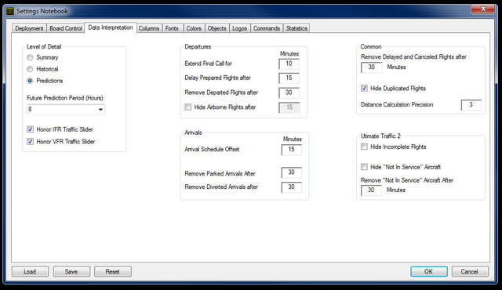Image resolution: width=502 pixels, height=290 pixels.
Task: Go to the Columns tab
Action: [x=149, y=28]
